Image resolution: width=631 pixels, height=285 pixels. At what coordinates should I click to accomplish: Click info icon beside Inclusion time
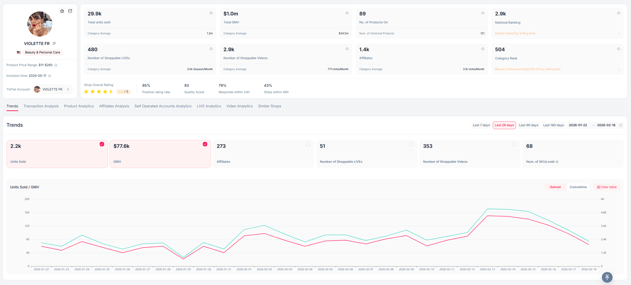point(50,76)
